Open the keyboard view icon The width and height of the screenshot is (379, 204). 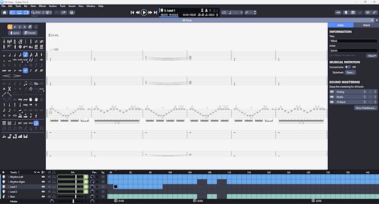(353, 12)
